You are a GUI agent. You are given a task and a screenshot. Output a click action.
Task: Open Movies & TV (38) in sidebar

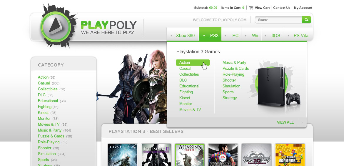click(x=53, y=124)
